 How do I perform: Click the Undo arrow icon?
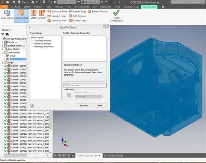pyautogui.click(x=23, y=2)
